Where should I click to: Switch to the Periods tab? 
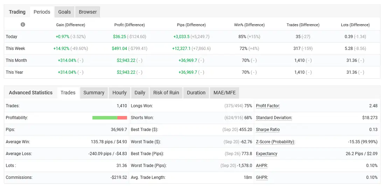[42, 12]
